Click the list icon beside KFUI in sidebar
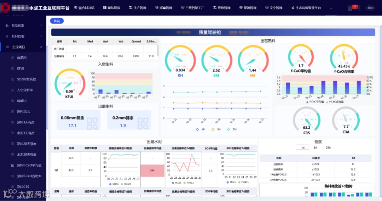 (x=12, y=68)
